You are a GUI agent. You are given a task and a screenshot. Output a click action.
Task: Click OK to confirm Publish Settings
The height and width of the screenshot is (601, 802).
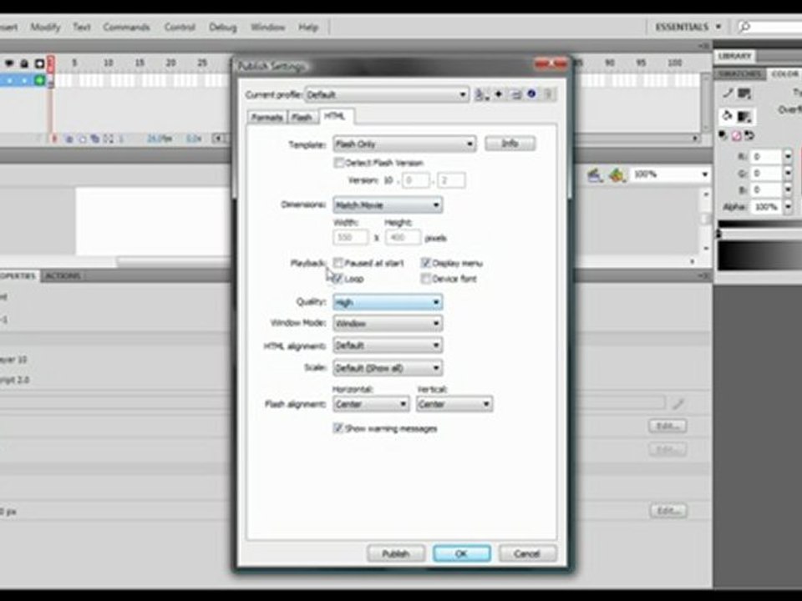pyautogui.click(x=461, y=553)
